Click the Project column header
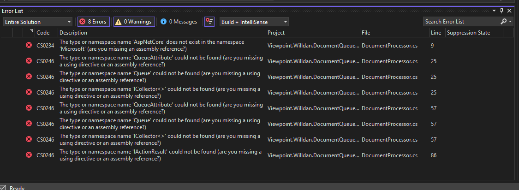 point(313,33)
